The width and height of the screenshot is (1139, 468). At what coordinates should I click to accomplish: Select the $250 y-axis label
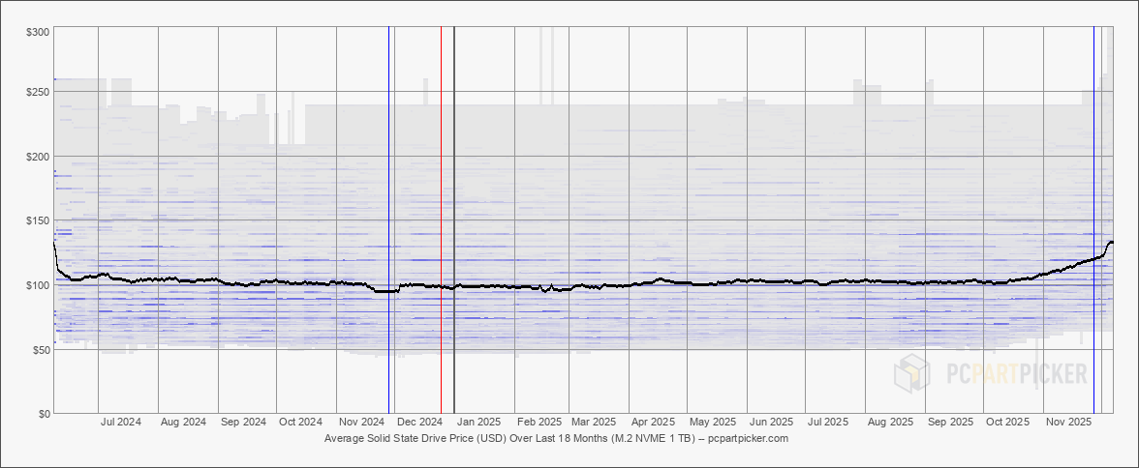[38, 92]
